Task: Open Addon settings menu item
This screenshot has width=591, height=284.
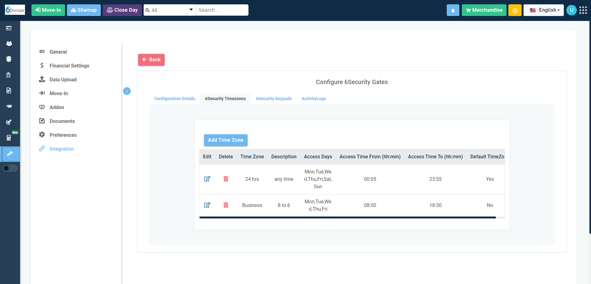Action: pyautogui.click(x=57, y=107)
